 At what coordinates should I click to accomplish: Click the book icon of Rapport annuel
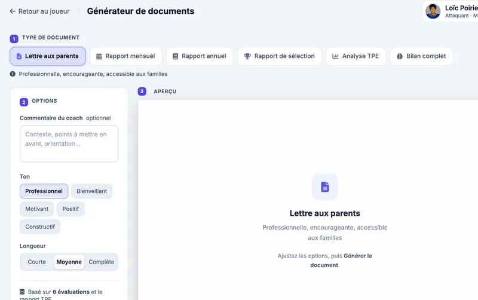click(175, 56)
